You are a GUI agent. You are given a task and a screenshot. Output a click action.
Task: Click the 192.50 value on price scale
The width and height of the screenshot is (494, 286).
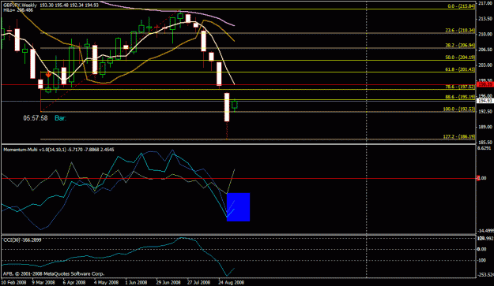tap(485, 111)
